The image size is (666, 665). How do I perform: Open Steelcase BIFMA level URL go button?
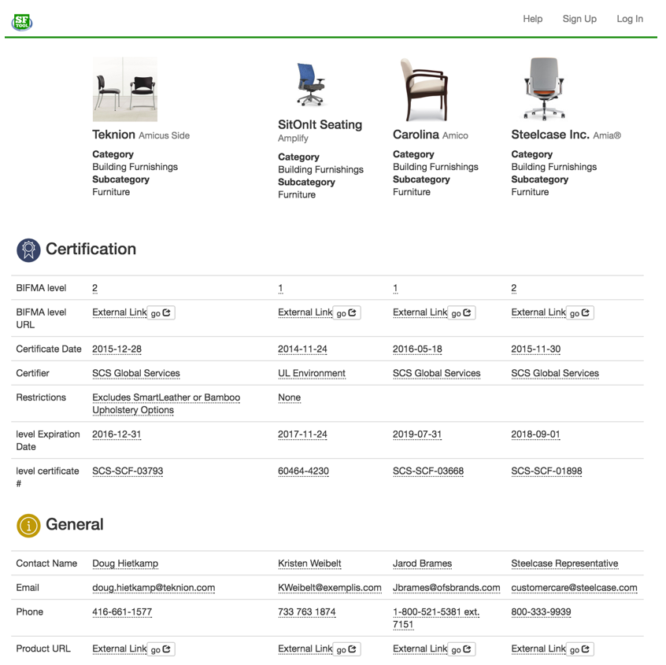pos(579,313)
